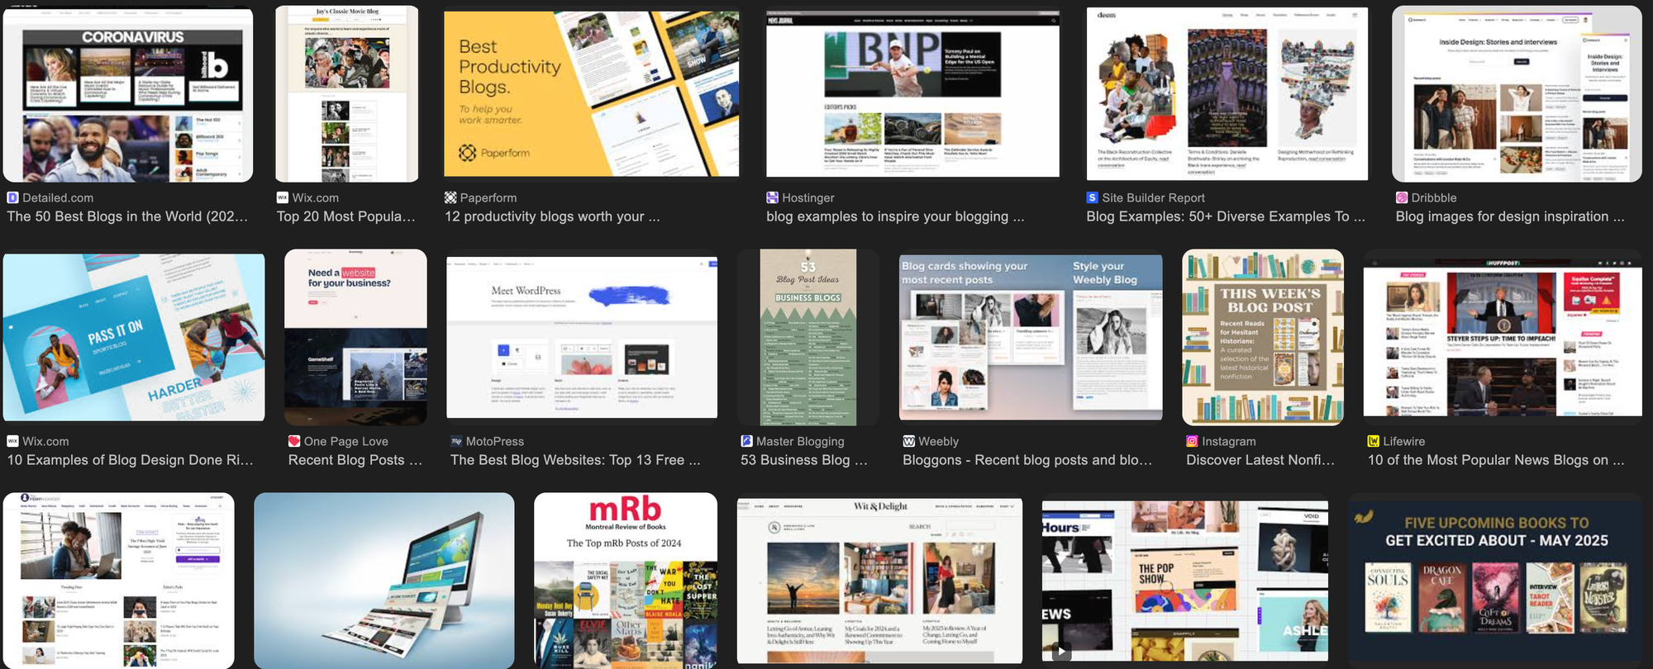Click the Weebly source name
This screenshot has height=669, width=1653.
click(x=938, y=441)
